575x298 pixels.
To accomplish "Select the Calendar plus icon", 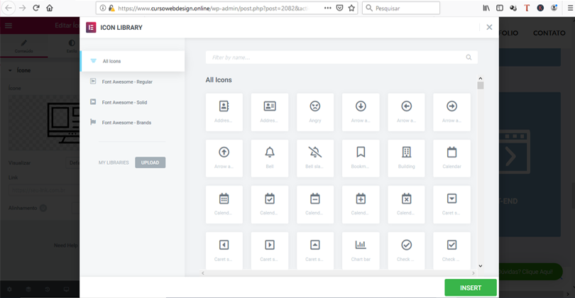I will 361,204.
